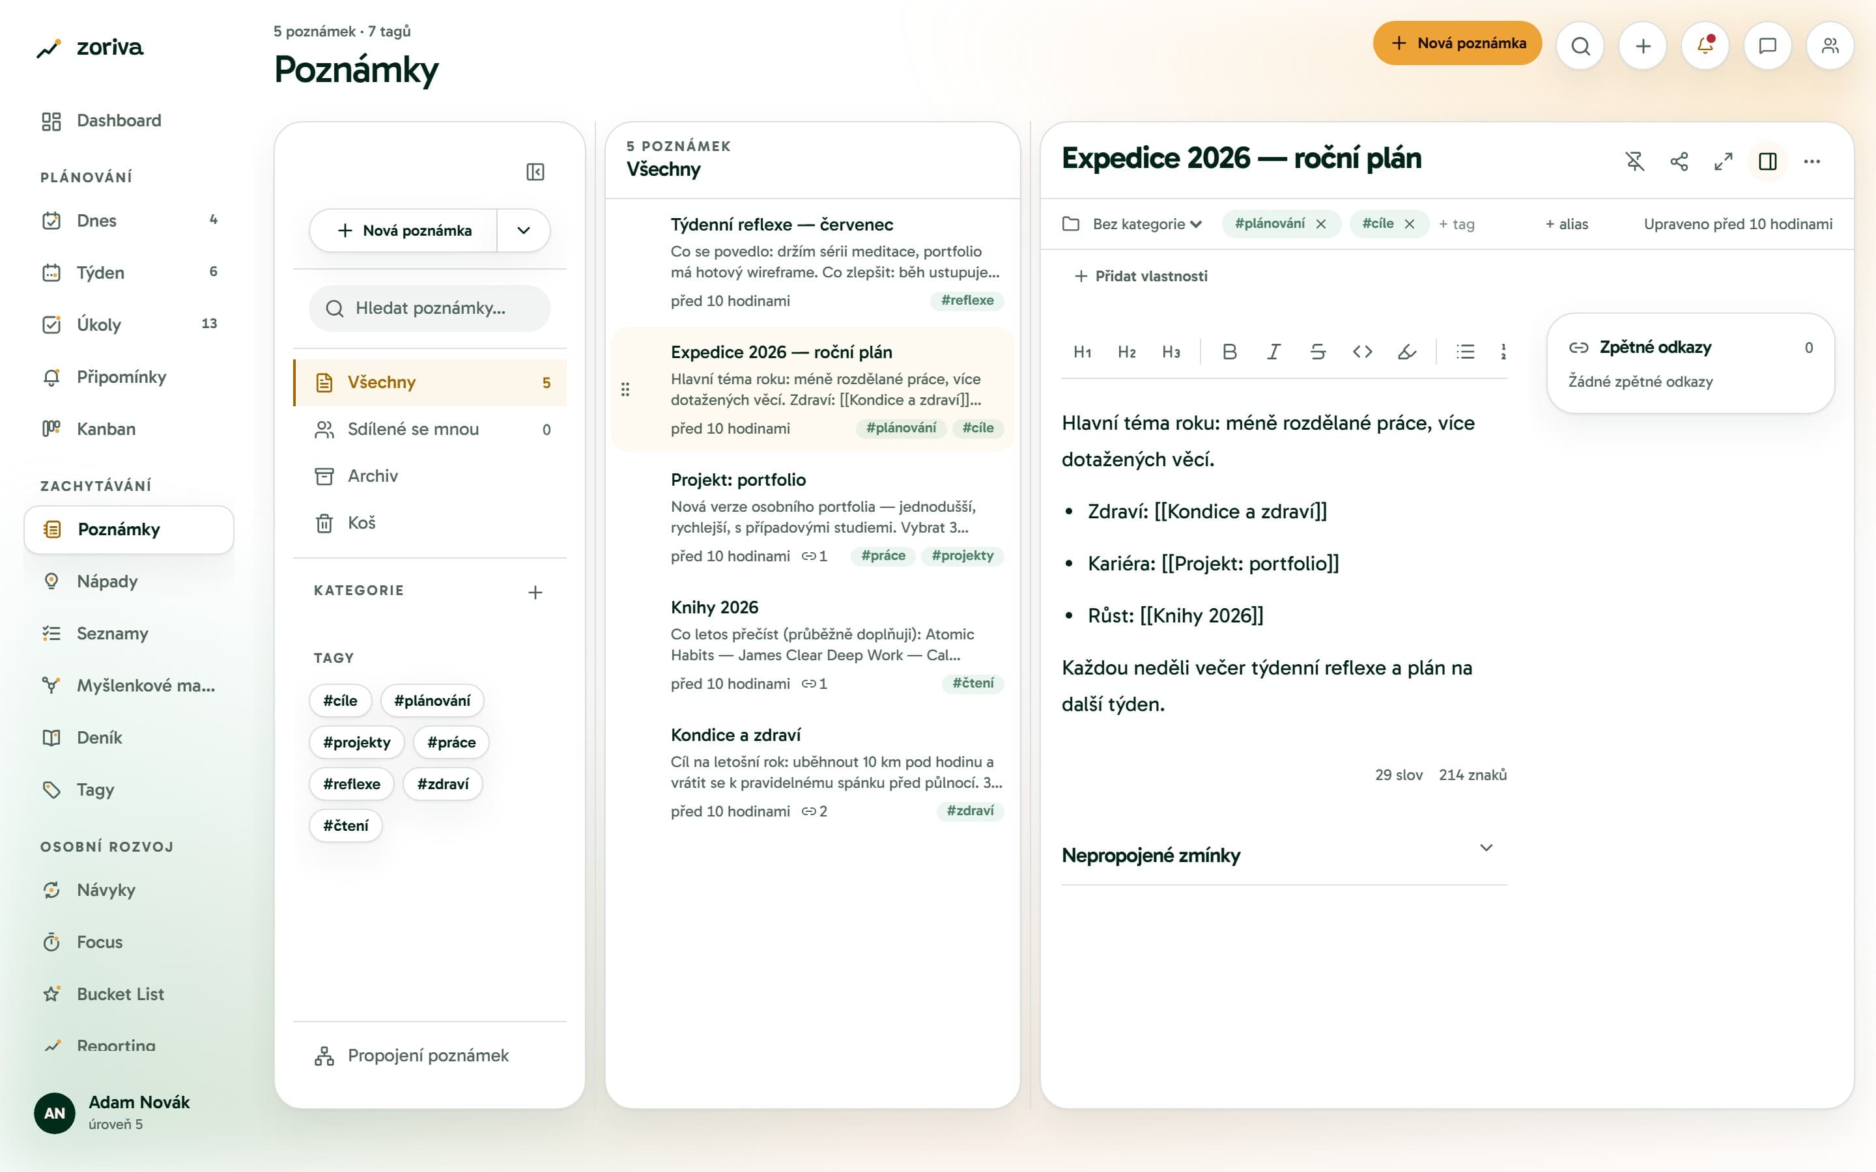1876x1172 pixels.
Task: Open the note's three-dots more menu
Action: tap(1812, 161)
